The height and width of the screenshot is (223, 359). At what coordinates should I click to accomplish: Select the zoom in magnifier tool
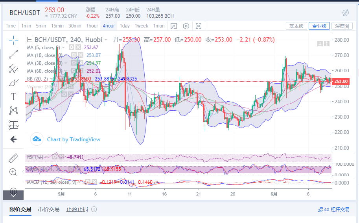point(13,172)
